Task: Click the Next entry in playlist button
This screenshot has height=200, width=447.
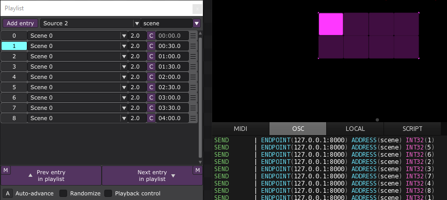Action: 152,176
